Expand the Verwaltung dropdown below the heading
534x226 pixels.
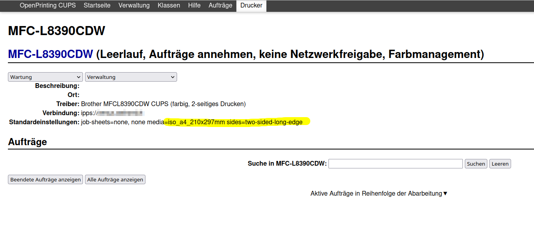pos(131,77)
